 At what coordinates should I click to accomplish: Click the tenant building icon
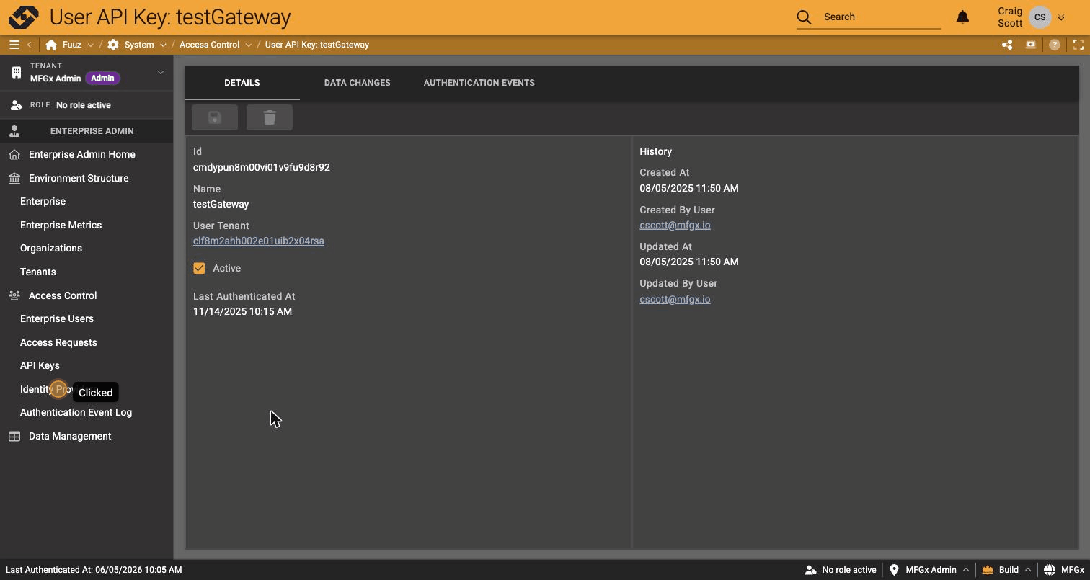[x=16, y=72]
